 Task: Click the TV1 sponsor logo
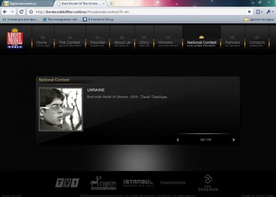click(x=67, y=183)
